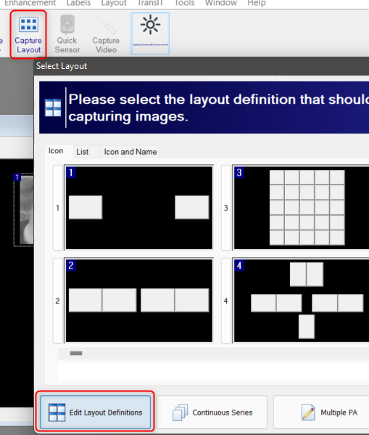This screenshot has width=369, height=435.
Task: Choose layout 3 grid thumbnail
Action: pyautogui.click(x=302, y=208)
